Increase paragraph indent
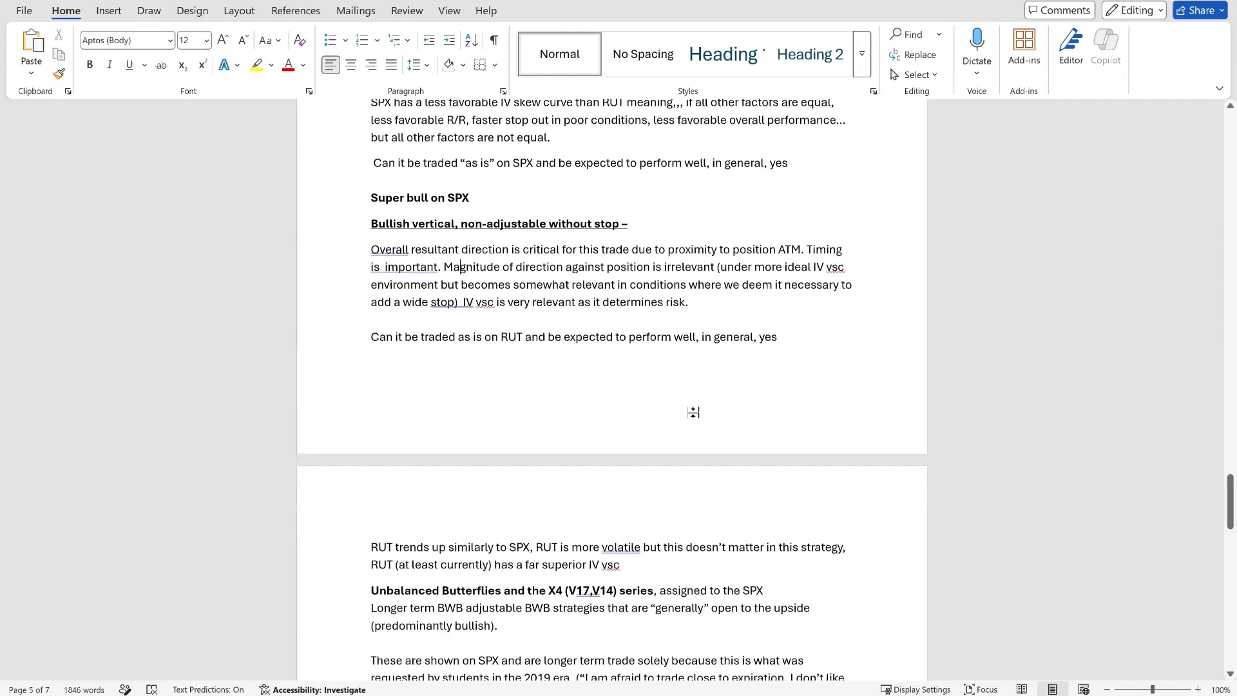This screenshot has width=1237, height=696. pos(450,40)
